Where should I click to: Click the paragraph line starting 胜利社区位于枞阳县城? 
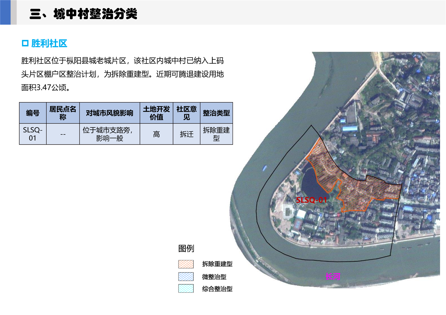[x=123, y=61]
